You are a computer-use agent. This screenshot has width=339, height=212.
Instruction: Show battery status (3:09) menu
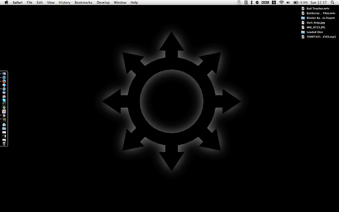(x=300, y=3)
